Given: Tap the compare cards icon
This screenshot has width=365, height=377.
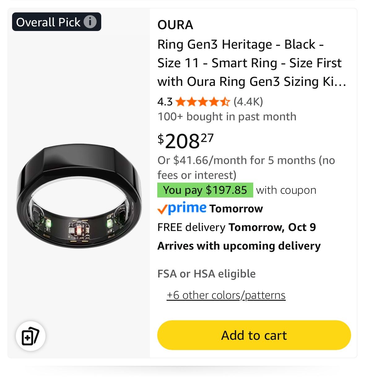Looking at the screenshot, I should point(30,336).
